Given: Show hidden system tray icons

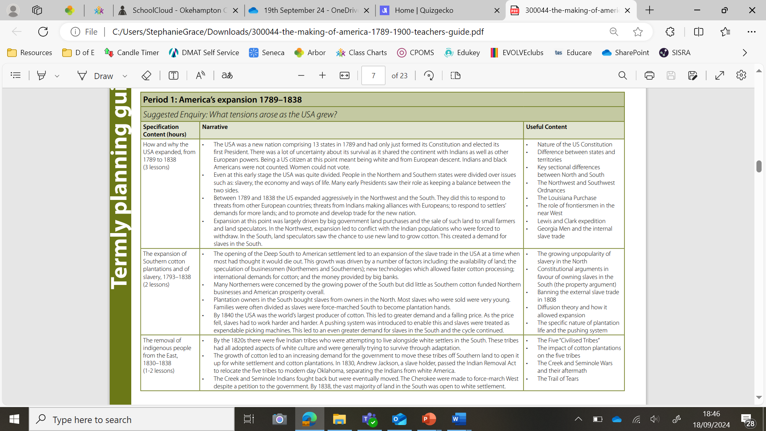Looking at the screenshot, I should 578,419.
